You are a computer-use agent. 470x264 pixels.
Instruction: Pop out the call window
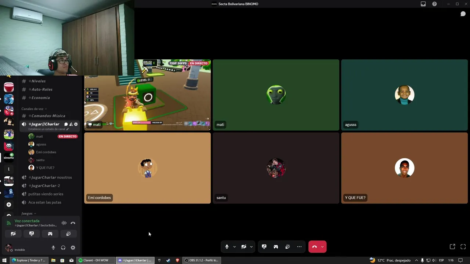pos(452,247)
